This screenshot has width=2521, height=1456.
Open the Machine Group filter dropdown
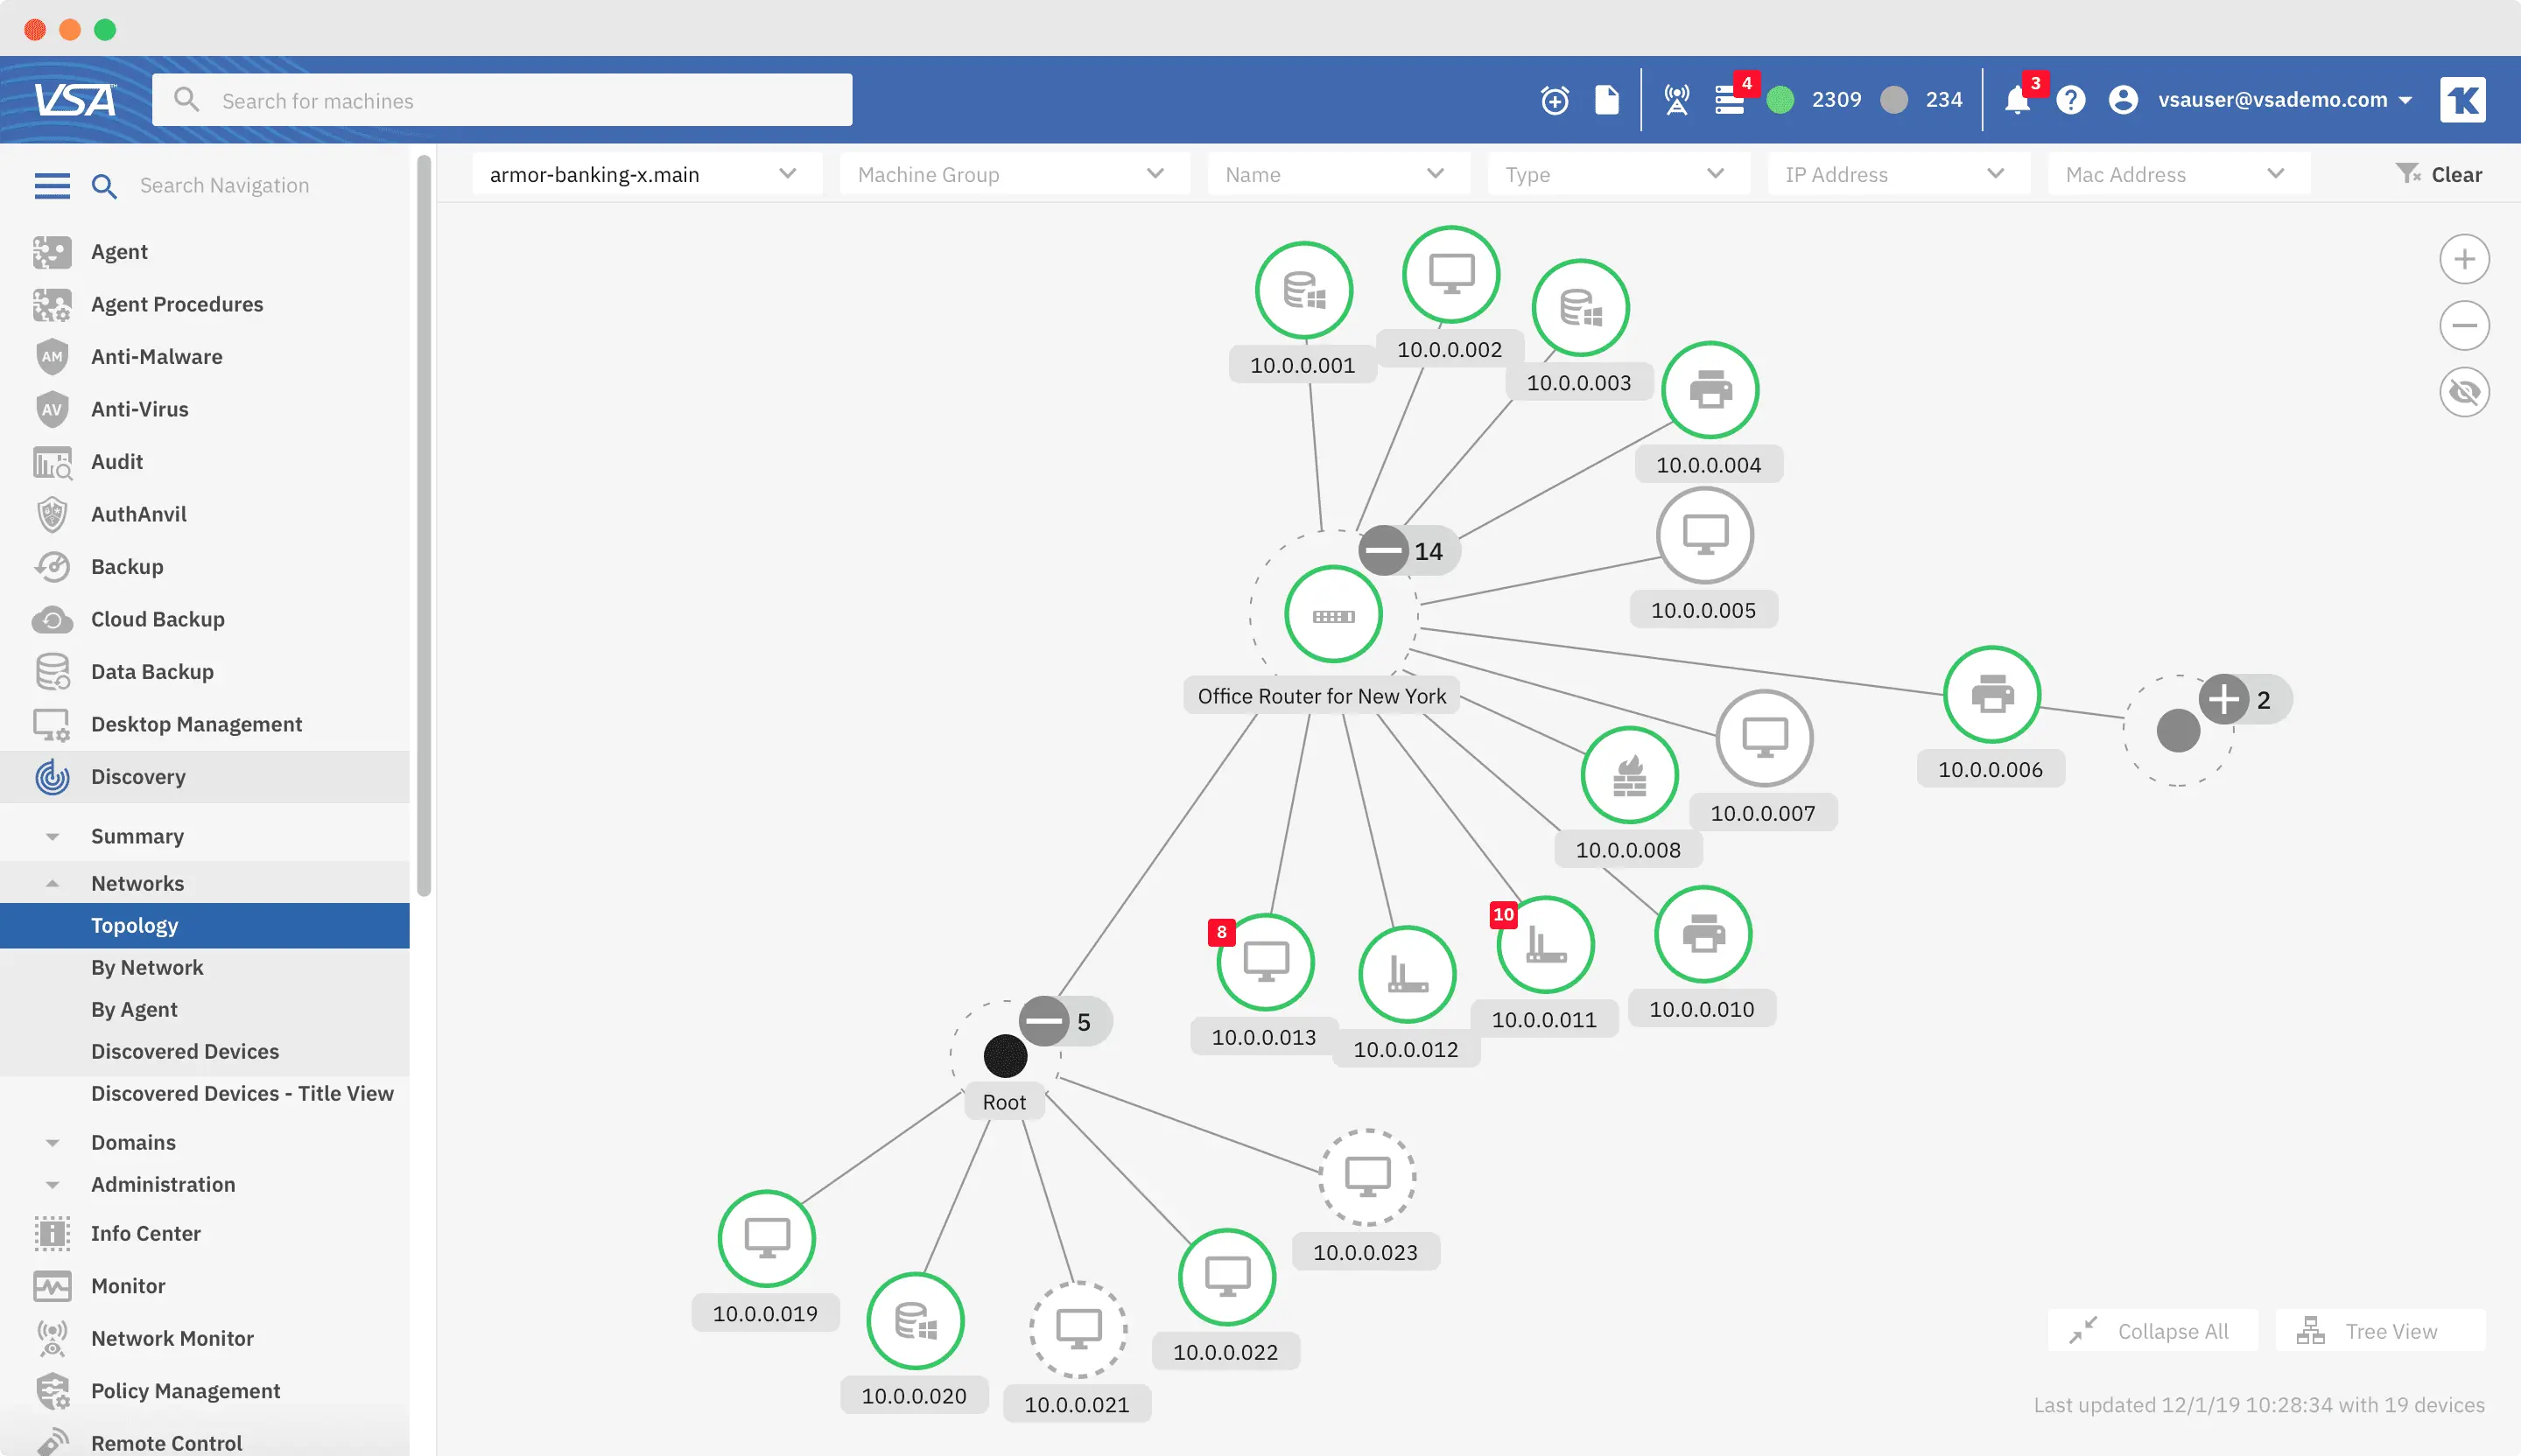click(1015, 174)
